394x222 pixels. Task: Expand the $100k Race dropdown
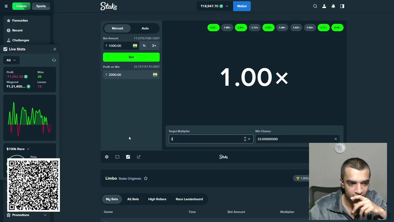(x=18, y=149)
